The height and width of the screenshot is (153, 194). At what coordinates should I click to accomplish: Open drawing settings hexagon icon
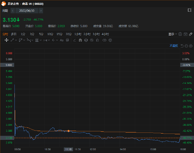(110, 40)
